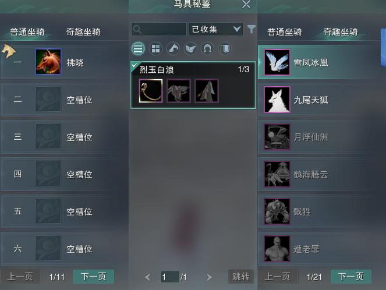386x290 pixels.
Task: Select the saddle item in 烈玉白浪 set
Action: coord(179,91)
